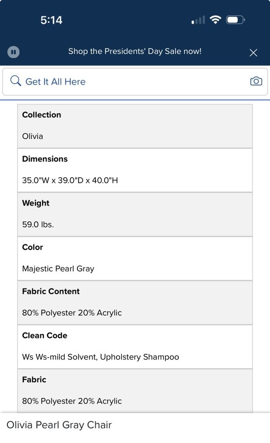Open 'Shop the Presidents' Day Sale now!' link
270x443 pixels.
coord(135,51)
